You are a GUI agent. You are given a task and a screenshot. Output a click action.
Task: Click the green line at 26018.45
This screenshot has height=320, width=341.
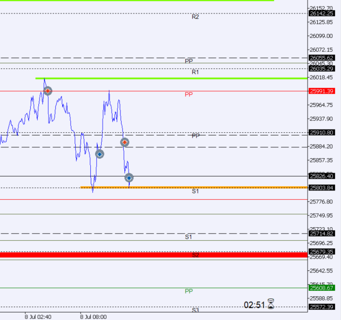[x=171, y=78]
